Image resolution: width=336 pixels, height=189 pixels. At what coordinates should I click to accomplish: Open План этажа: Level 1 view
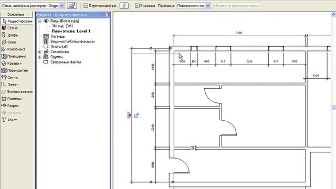pos(71,31)
